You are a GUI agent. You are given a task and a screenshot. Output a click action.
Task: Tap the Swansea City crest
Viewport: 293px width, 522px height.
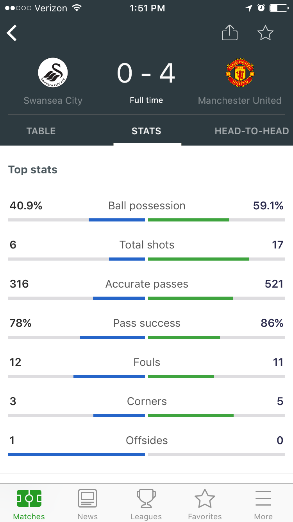[53, 73]
